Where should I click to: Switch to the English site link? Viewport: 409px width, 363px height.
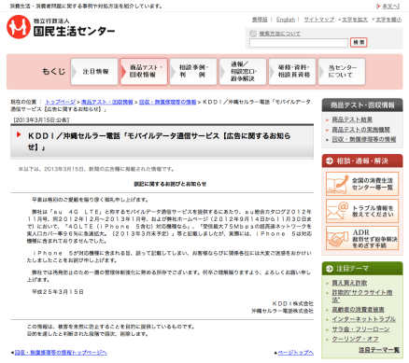coord(286,20)
